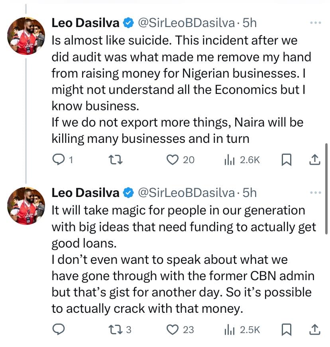Bookmark the first tweet about audit

pos(286,160)
